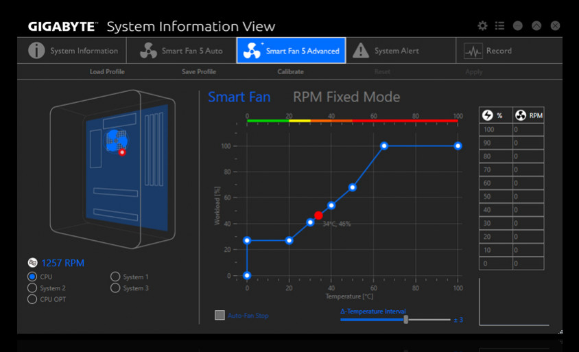
Task: Switch to the Smart Fan 5 Advanced tab
Action: point(291,51)
